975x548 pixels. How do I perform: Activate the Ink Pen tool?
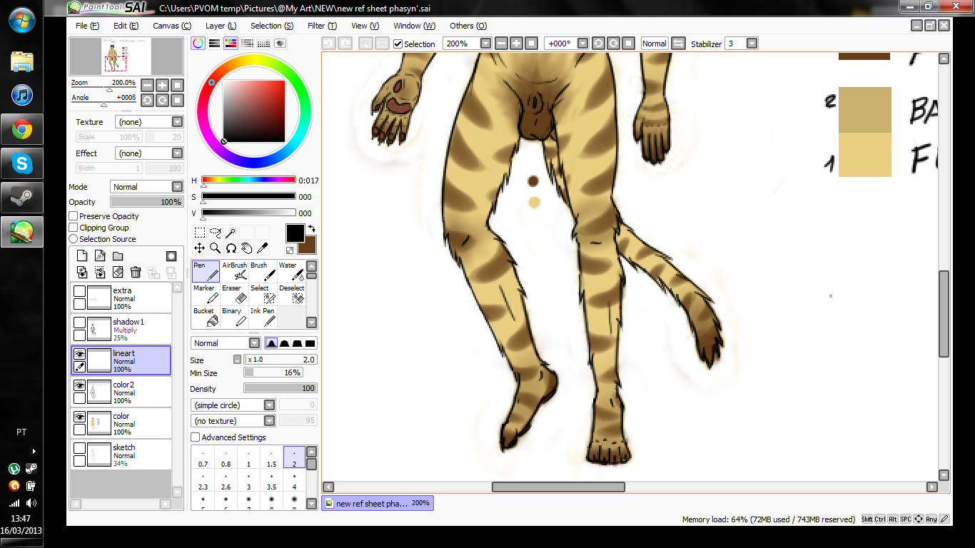tap(263, 317)
